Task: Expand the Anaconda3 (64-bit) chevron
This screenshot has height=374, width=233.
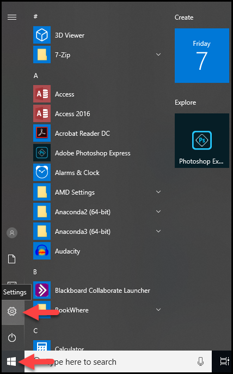Action: 158,231
